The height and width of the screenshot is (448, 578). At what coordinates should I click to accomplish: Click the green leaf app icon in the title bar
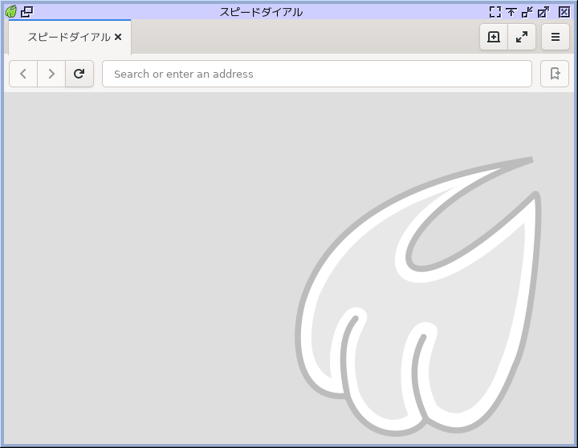click(x=11, y=12)
